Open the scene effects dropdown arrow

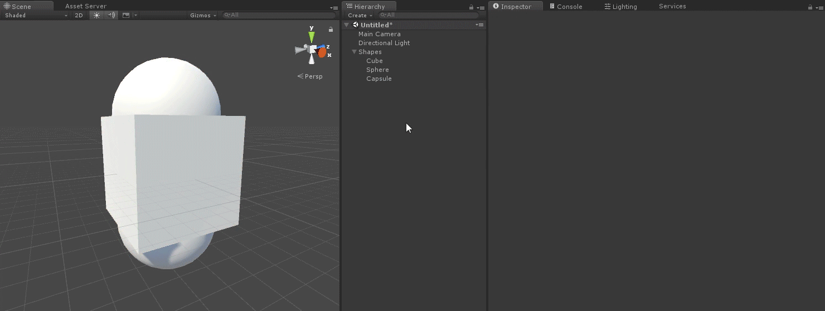[135, 16]
